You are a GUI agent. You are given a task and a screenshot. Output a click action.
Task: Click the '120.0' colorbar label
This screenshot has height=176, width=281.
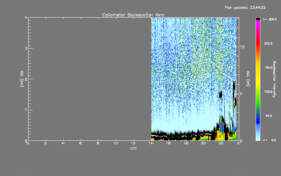[x=268, y=92]
